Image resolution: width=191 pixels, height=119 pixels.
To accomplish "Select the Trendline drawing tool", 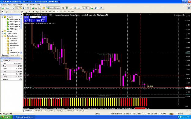I will tap(19, 12).
